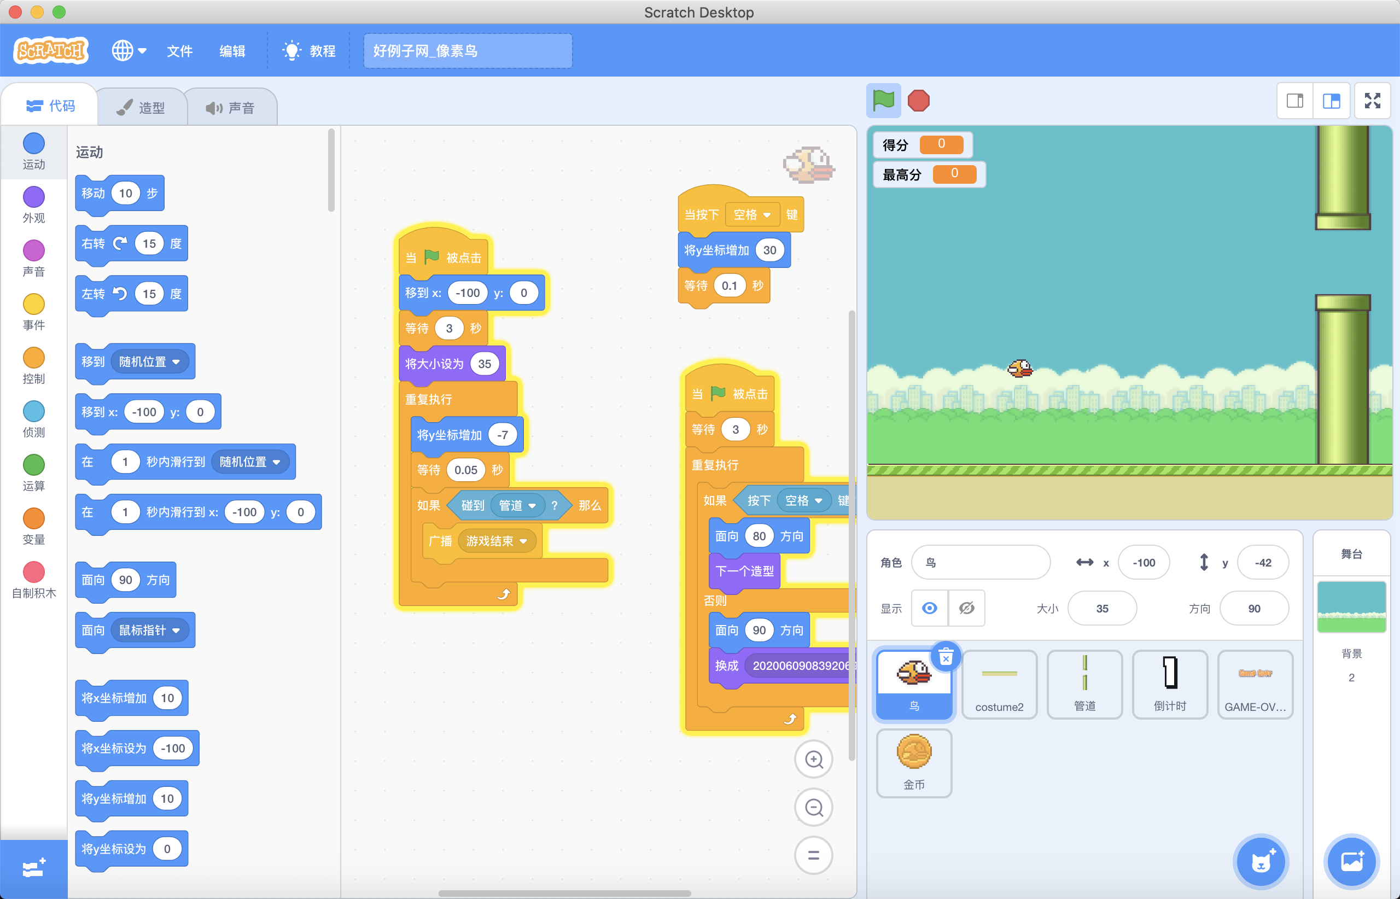Select the 控制 block category

coord(34,366)
